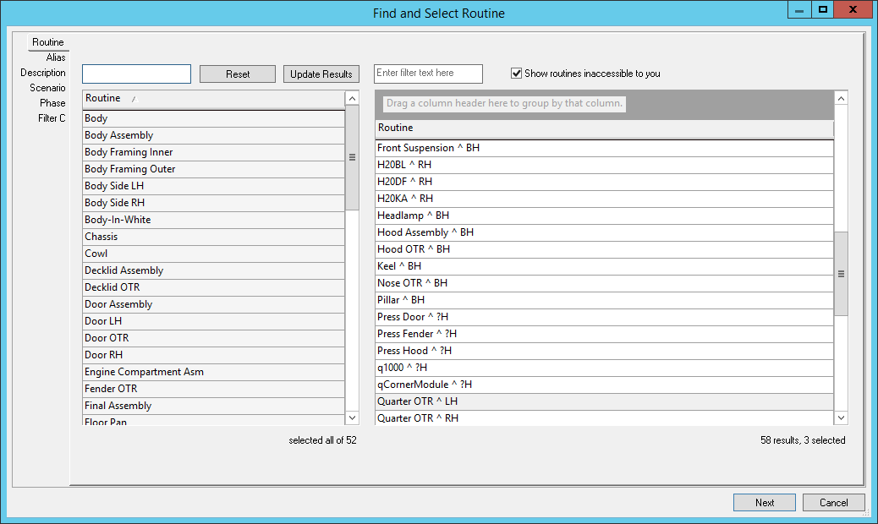Switch to the Description tab

[x=43, y=73]
